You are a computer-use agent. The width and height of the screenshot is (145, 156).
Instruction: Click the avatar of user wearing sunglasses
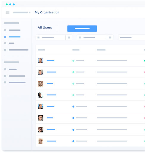pyautogui.click(x=40, y=130)
